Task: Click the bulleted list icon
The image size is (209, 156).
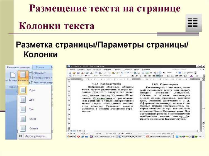Action: (x=172, y=76)
